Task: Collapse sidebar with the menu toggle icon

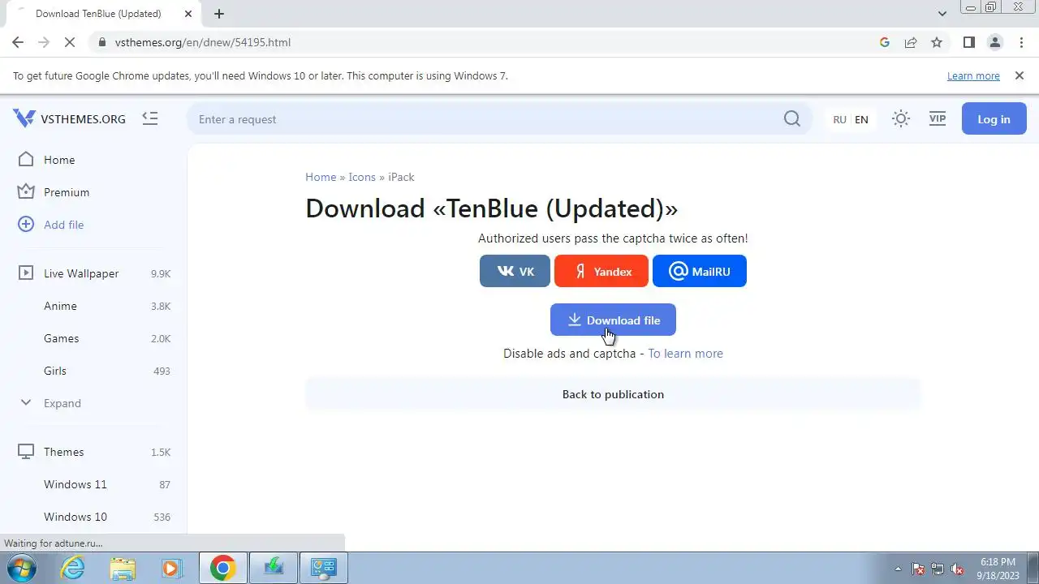Action: point(150,118)
